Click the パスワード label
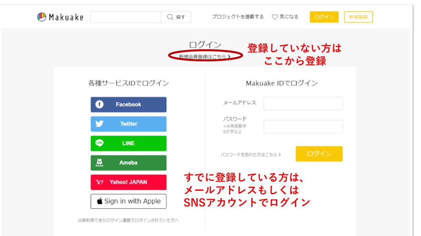The height and width of the screenshot is (236, 421). point(235,119)
